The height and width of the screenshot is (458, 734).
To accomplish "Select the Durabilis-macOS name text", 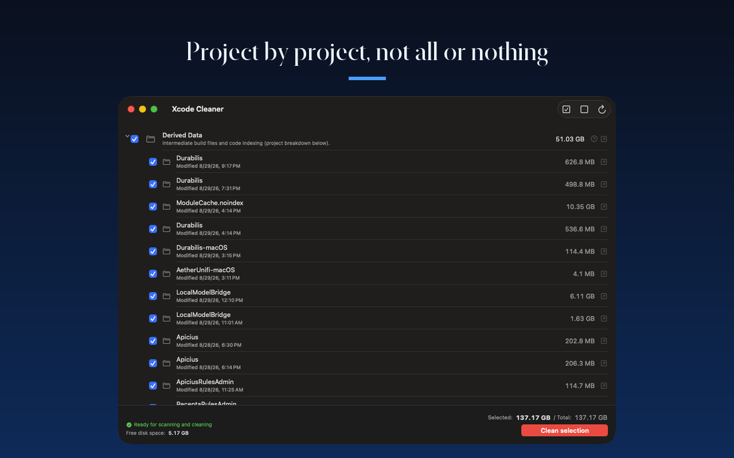I will tap(202, 247).
